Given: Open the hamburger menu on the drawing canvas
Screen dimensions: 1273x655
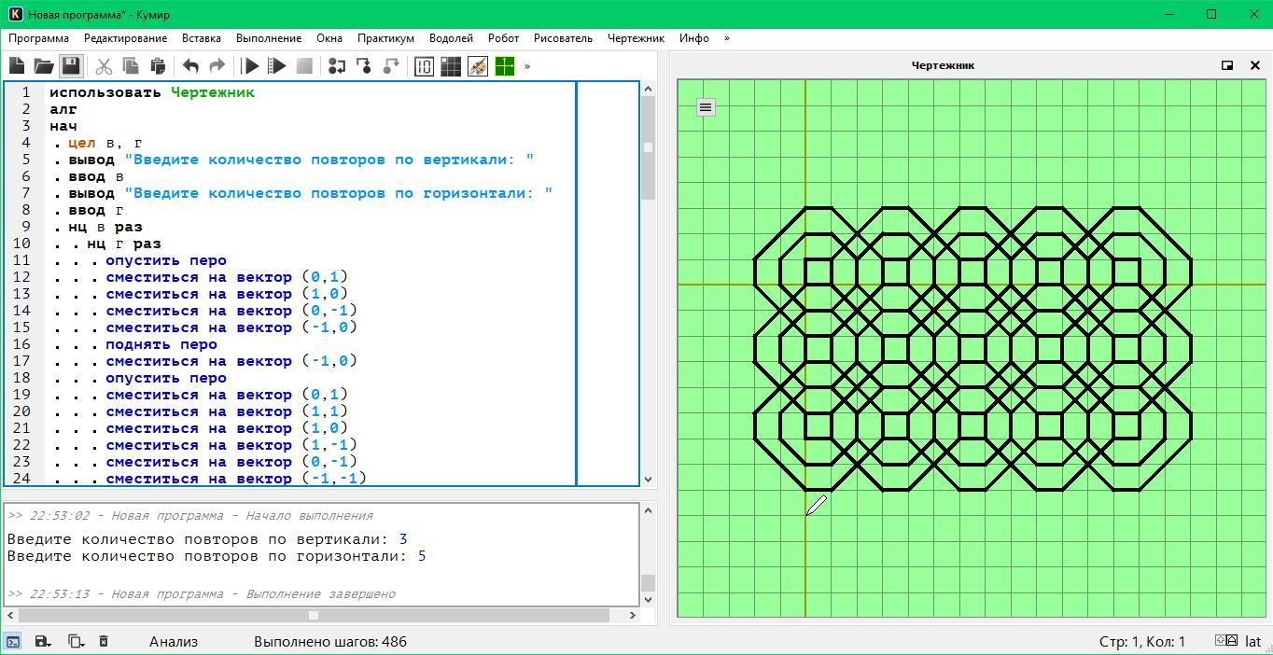Looking at the screenshot, I should pos(706,107).
